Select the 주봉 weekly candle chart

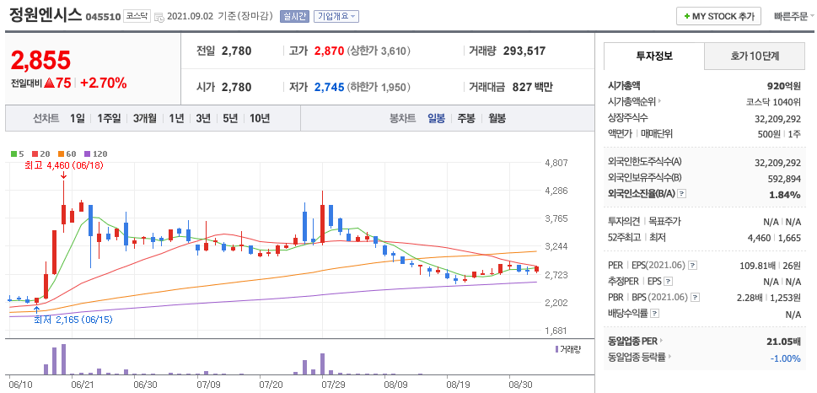(x=466, y=118)
